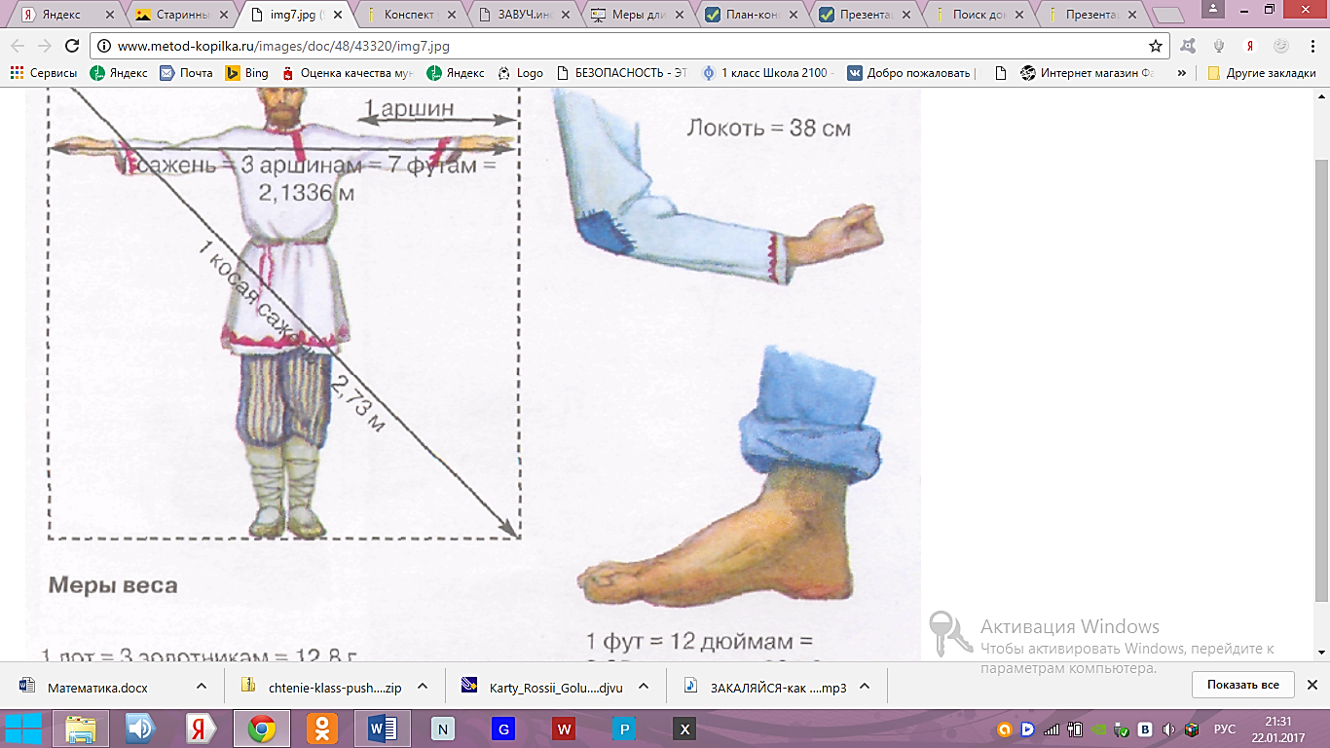Click the blue G tile on taskbar

pyautogui.click(x=503, y=729)
